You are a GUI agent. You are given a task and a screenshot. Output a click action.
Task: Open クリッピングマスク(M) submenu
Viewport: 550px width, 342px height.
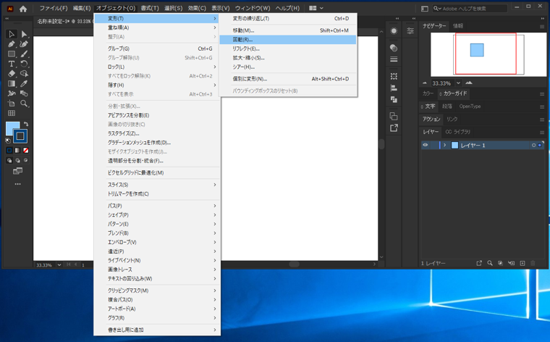[158, 291]
